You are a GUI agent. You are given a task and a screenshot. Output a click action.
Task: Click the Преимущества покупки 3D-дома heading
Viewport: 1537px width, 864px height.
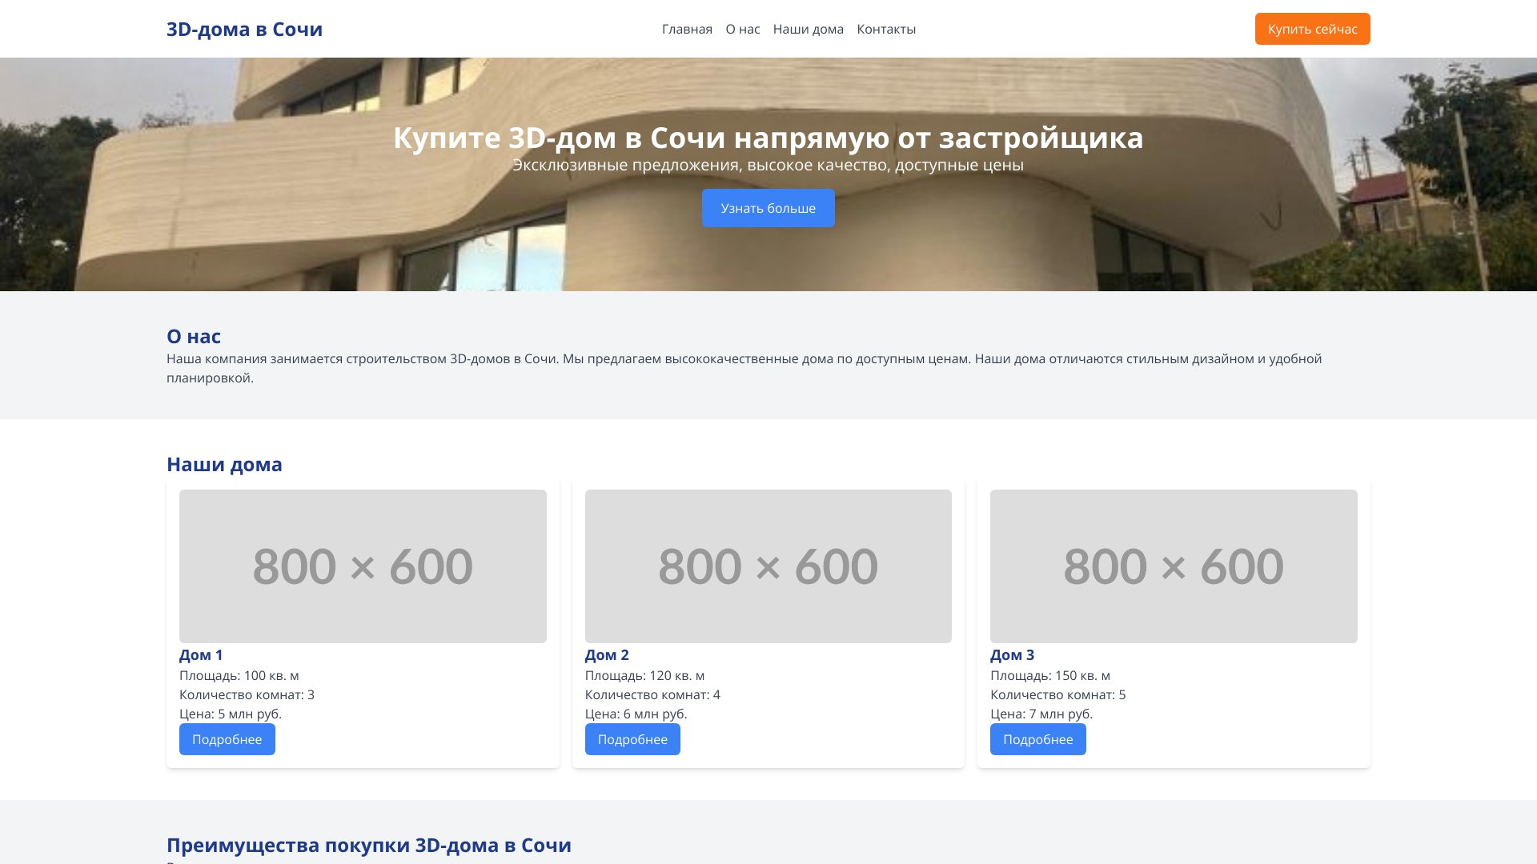pyautogui.click(x=368, y=846)
